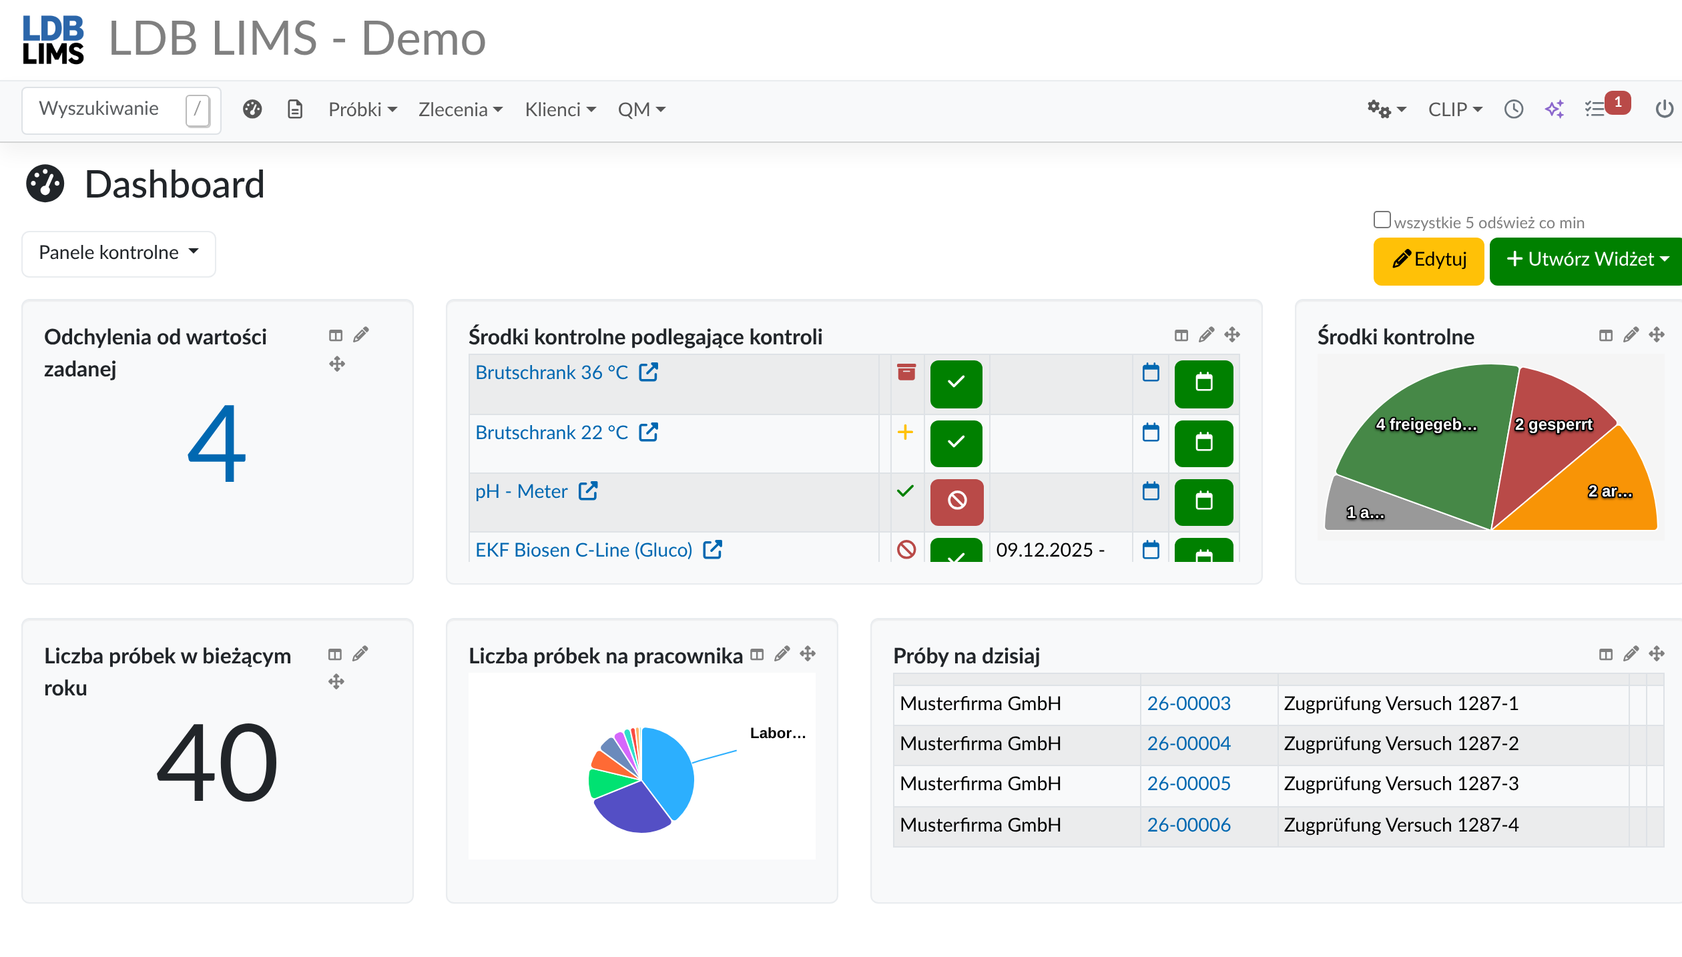The image size is (1682, 957).
Task: Click yellow plus icon in Brutschrank 22 °C row
Action: click(x=905, y=432)
